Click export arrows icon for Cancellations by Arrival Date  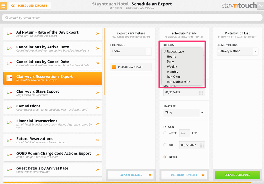[x=9, y=49]
